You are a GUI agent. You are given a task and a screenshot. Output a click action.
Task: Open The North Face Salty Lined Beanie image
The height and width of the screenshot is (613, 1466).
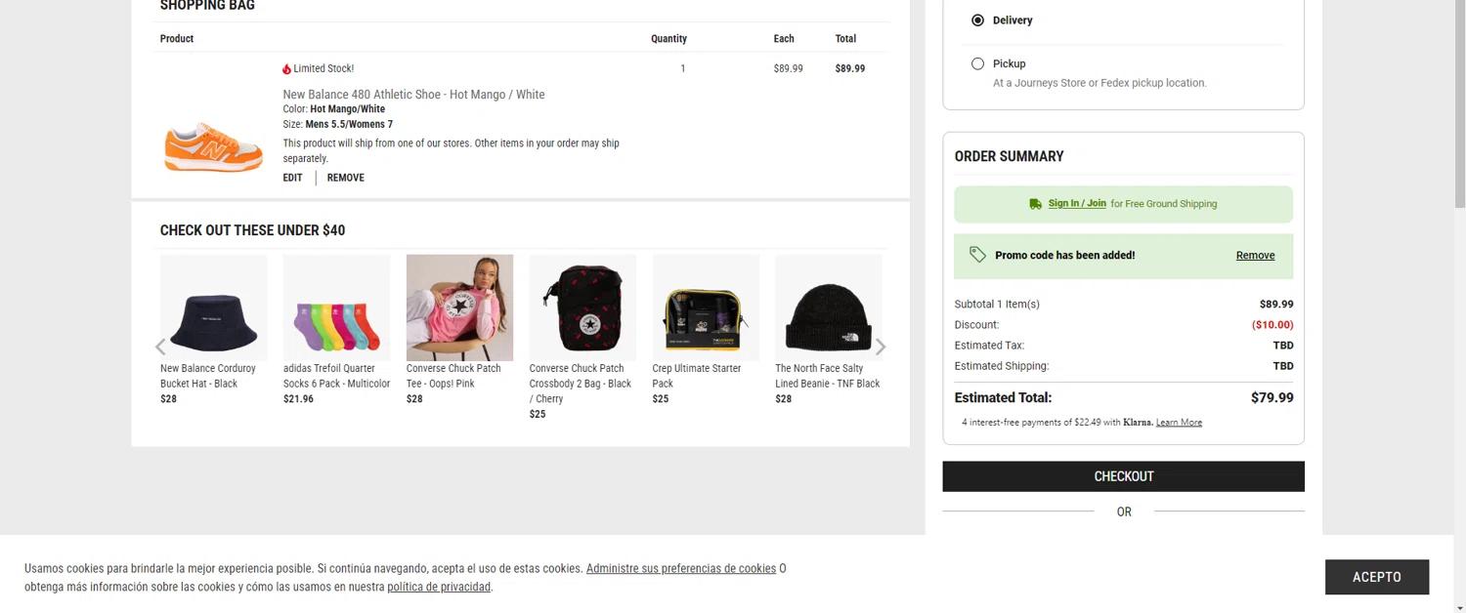tap(828, 308)
